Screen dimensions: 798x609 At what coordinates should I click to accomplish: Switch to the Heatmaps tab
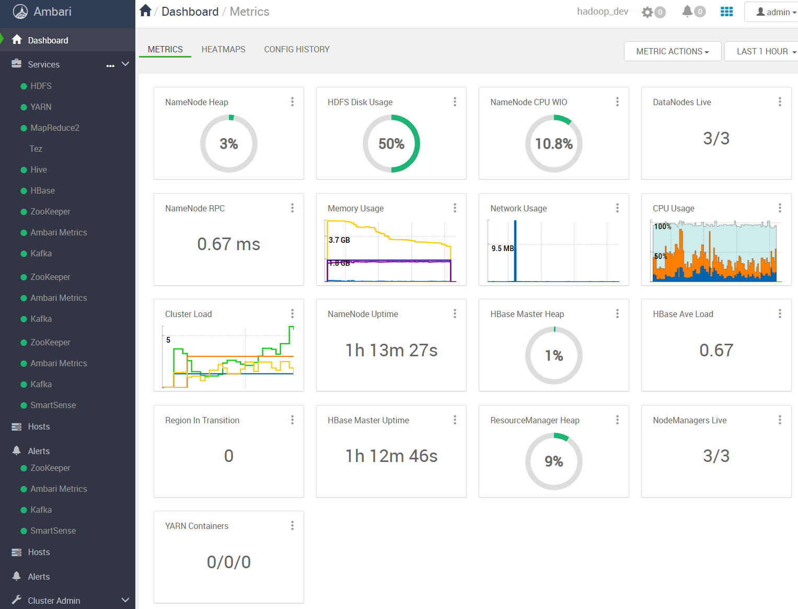(223, 49)
